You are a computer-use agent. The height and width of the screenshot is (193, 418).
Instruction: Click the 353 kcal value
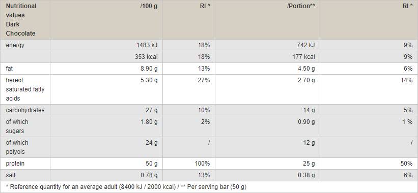point(146,57)
